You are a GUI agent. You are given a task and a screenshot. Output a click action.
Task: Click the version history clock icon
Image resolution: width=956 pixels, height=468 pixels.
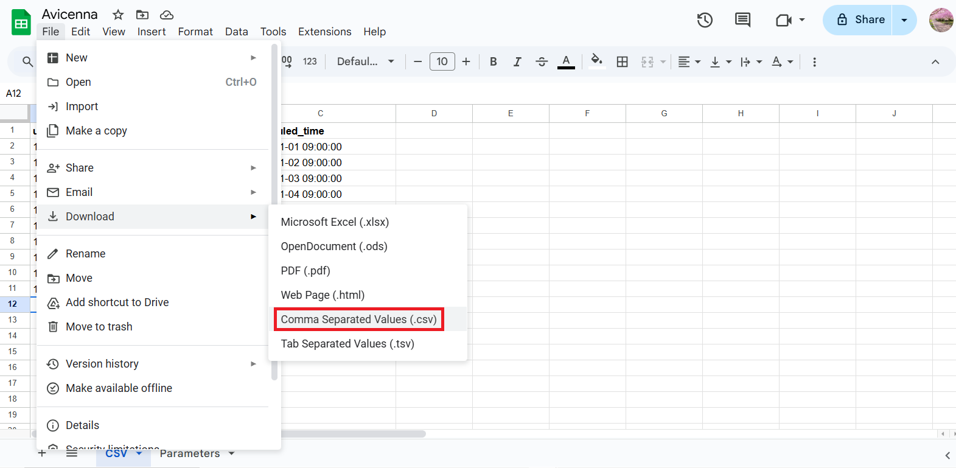705,20
